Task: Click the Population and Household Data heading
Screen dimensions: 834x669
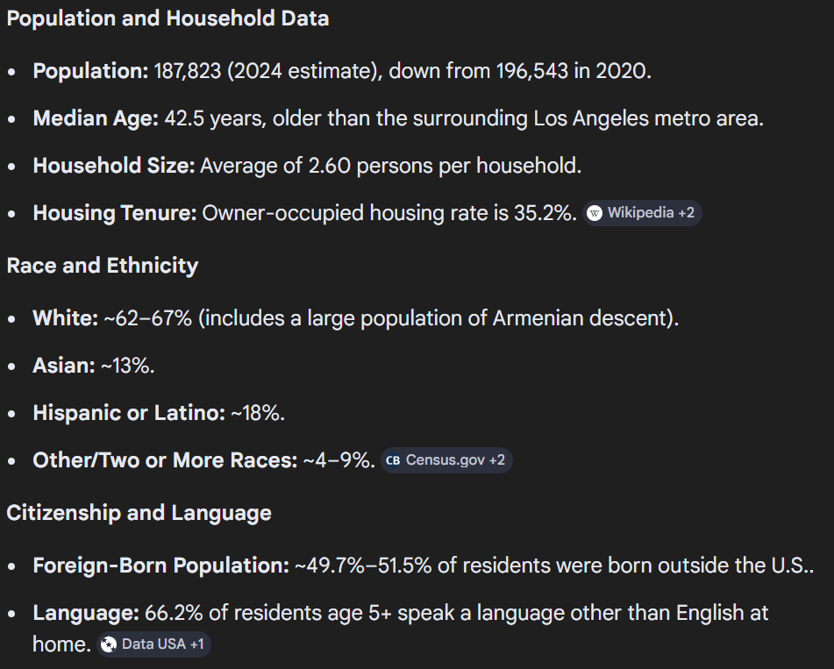Action: [x=168, y=18]
